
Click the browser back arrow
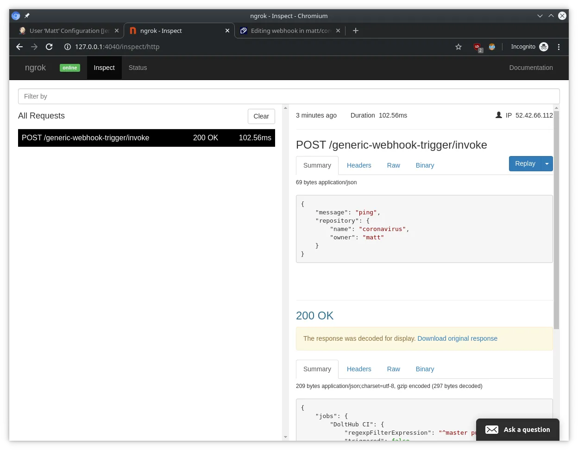19,47
